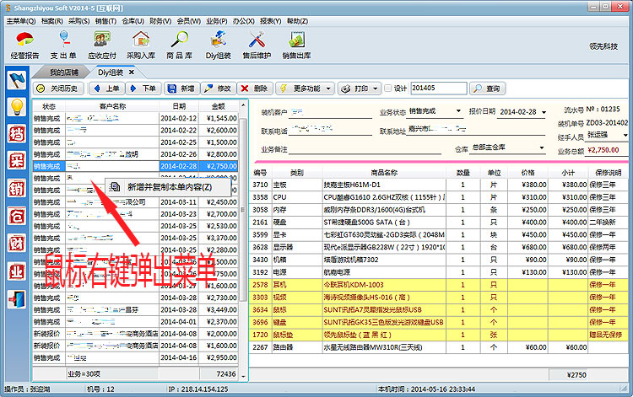Select product row 2578 耳机
The height and width of the screenshot is (397, 633).
[439, 285]
